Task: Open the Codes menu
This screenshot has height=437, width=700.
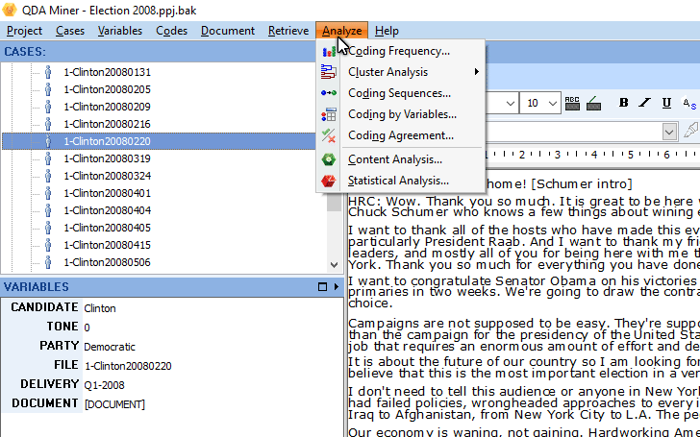Action: (171, 31)
